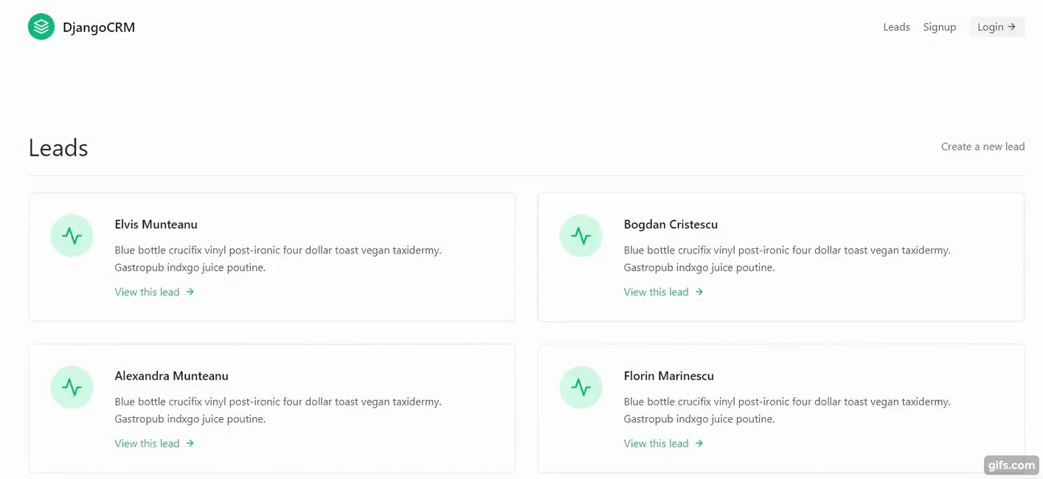The height and width of the screenshot is (479, 1043).
Task: Click the DjangoCRM logo icon
Action: [x=41, y=26]
